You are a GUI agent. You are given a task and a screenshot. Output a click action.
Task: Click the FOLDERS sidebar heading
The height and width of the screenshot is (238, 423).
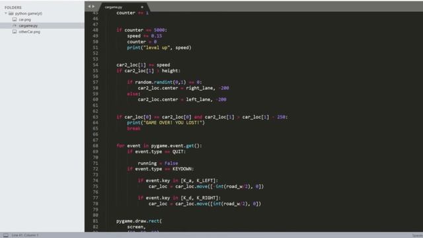[13, 7]
